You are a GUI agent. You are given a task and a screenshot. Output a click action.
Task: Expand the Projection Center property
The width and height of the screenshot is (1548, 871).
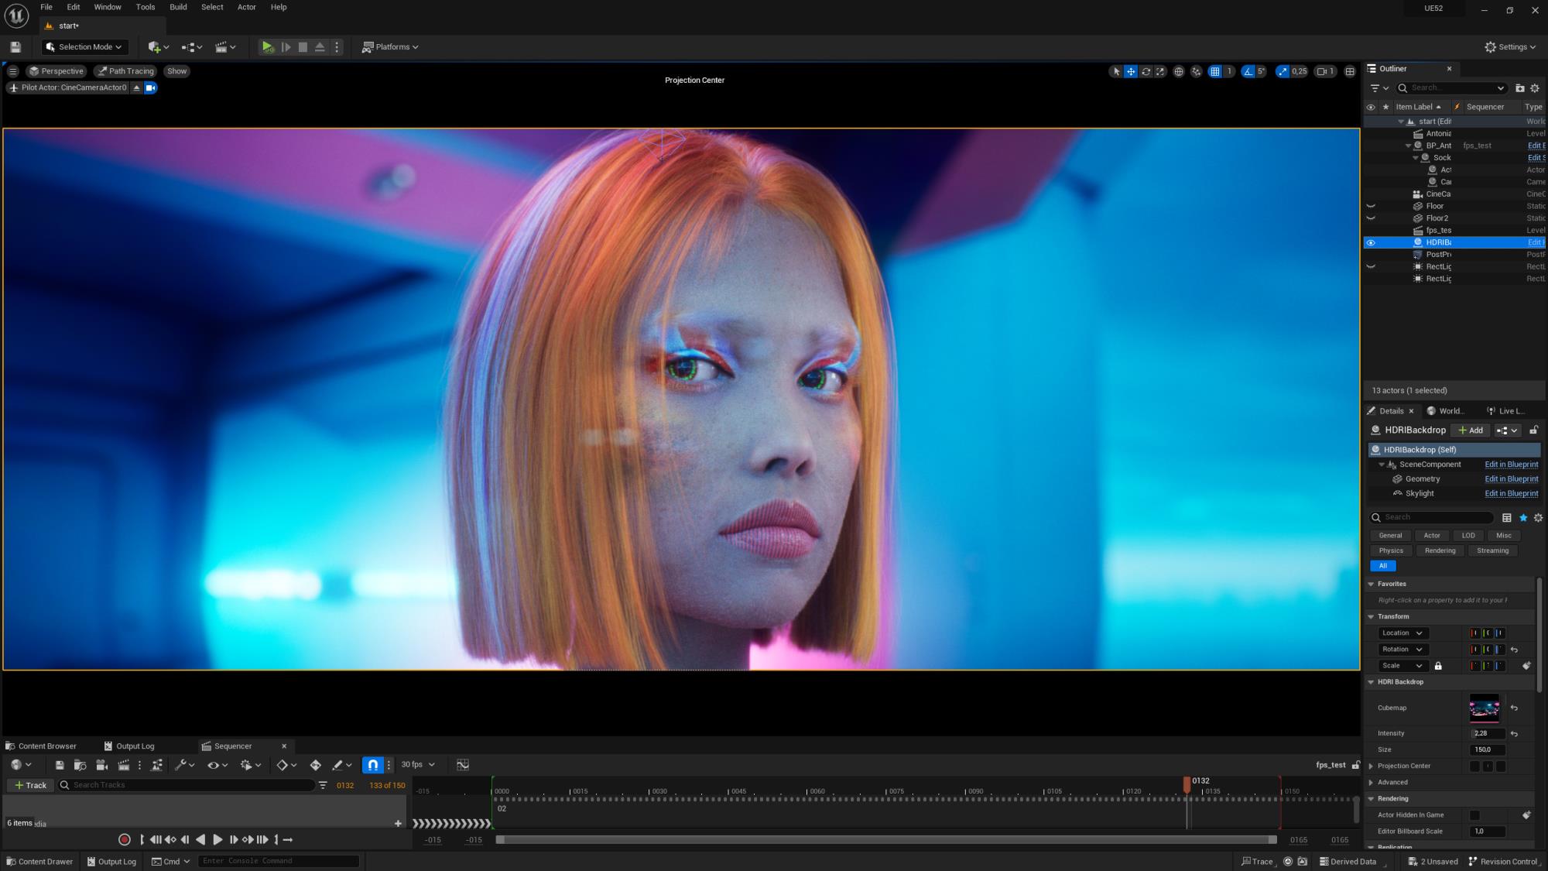pos(1372,766)
